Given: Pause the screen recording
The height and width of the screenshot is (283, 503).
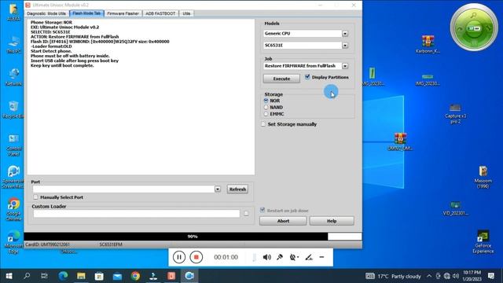Looking at the screenshot, I should point(179,257).
